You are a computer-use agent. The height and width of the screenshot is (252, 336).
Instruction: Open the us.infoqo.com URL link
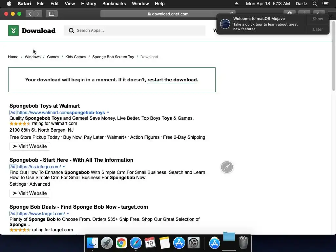click(39, 167)
